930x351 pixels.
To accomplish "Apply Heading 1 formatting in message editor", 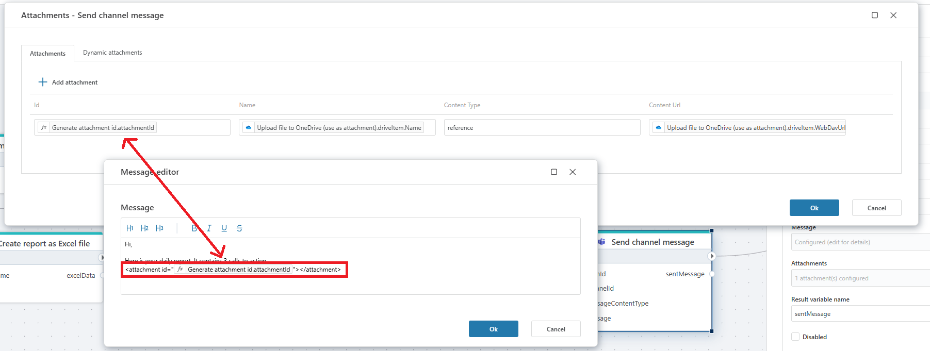I will click(x=129, y=228).
